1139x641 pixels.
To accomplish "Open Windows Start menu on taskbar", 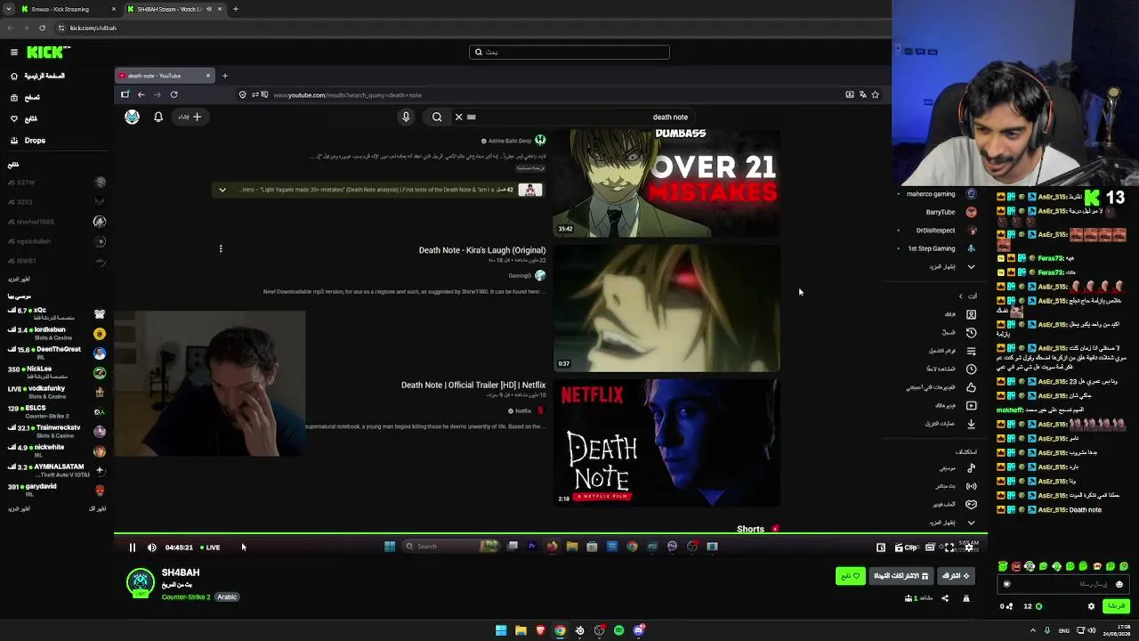I will tap(501, 631).
